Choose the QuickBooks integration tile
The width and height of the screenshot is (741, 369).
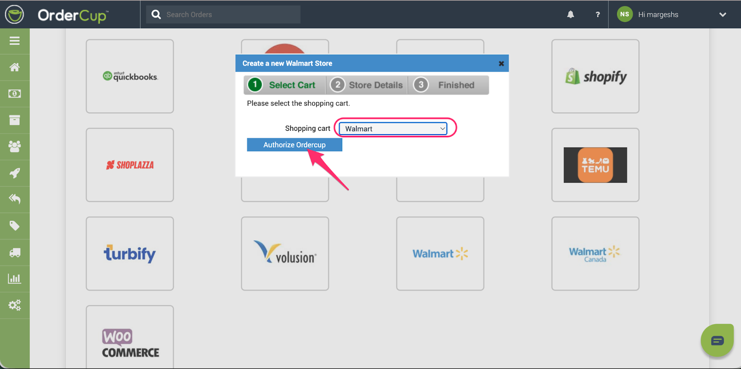click(130, 76)
